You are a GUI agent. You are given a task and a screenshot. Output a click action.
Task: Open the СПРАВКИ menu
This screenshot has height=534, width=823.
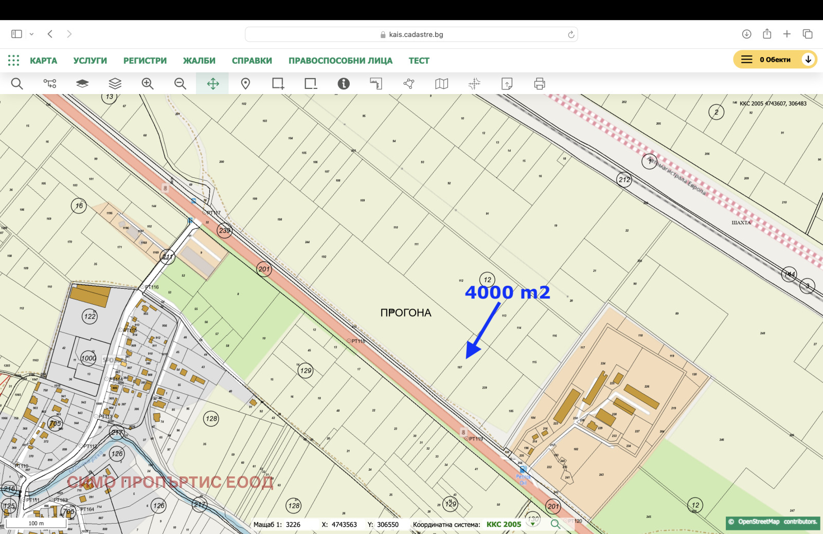pos(252,61)
